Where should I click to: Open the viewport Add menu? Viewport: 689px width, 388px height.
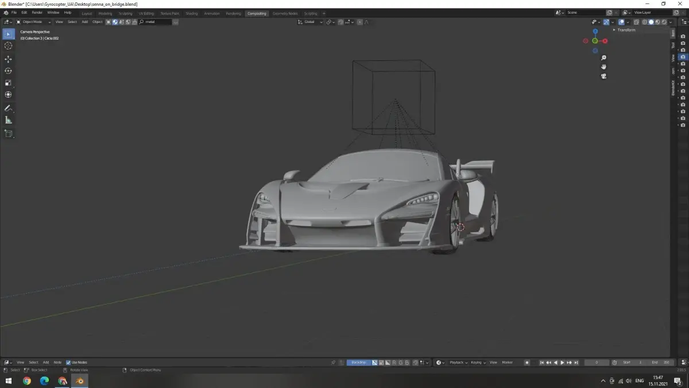pos(84,22)
